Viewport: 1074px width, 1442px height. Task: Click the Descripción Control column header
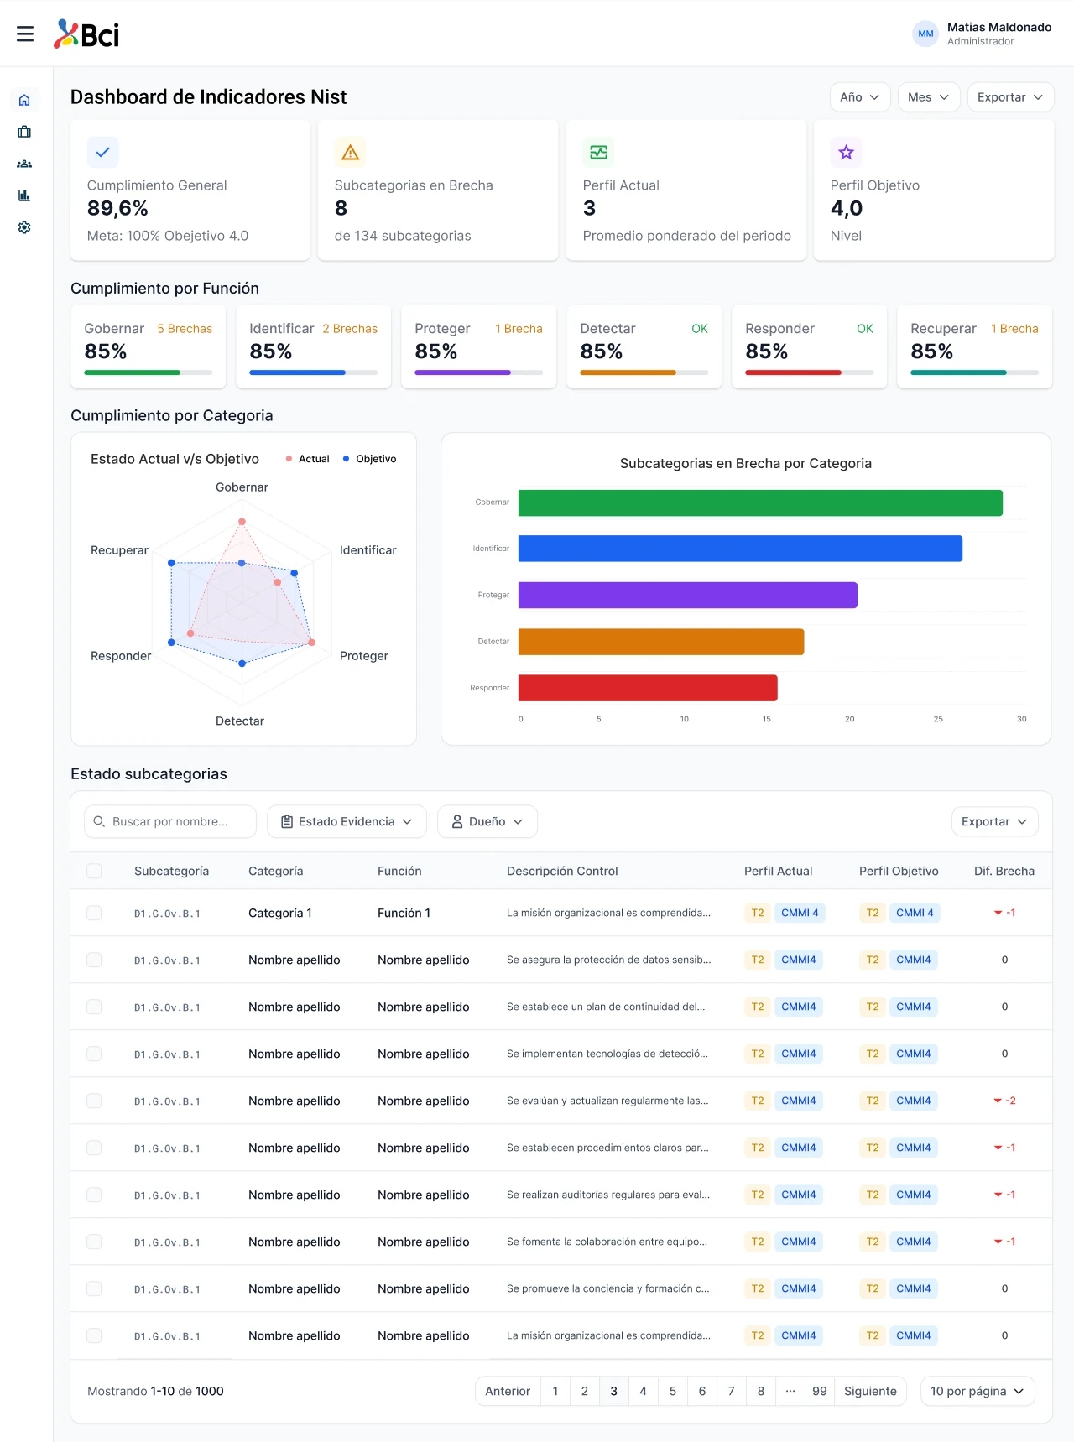pyautogui.click(x=562, y=871)
